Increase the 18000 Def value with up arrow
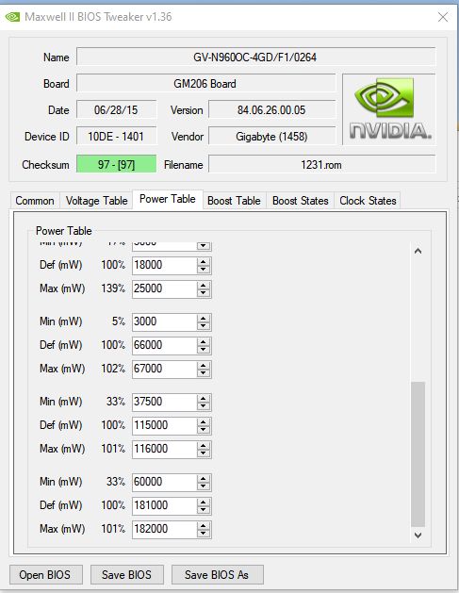 pos(204,261)
